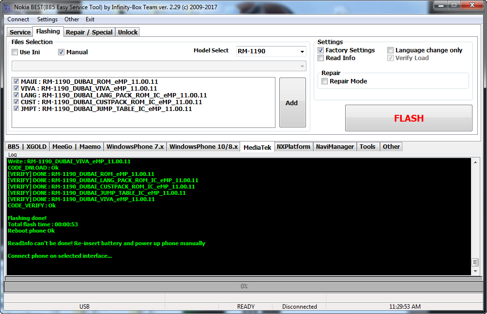Click the log scrollbar thumb
Screen dimensions: 487x314
click(475, 262)
